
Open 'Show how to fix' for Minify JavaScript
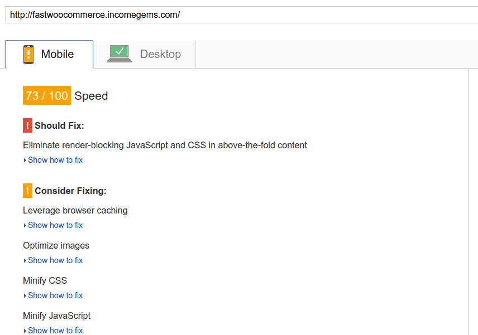click(x=55, y=331)
